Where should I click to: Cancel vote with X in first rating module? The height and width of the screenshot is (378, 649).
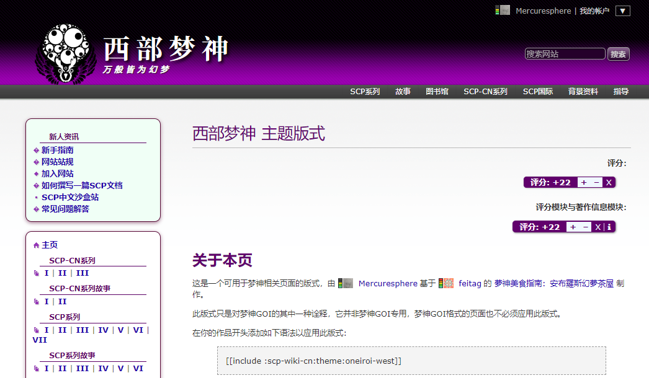pyautogui.click(x=609, y=182)
